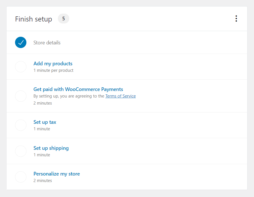Click the 1 minute per product estimate
The width and height of the screenshot is (254, 197).
click(x=53, y=70)
